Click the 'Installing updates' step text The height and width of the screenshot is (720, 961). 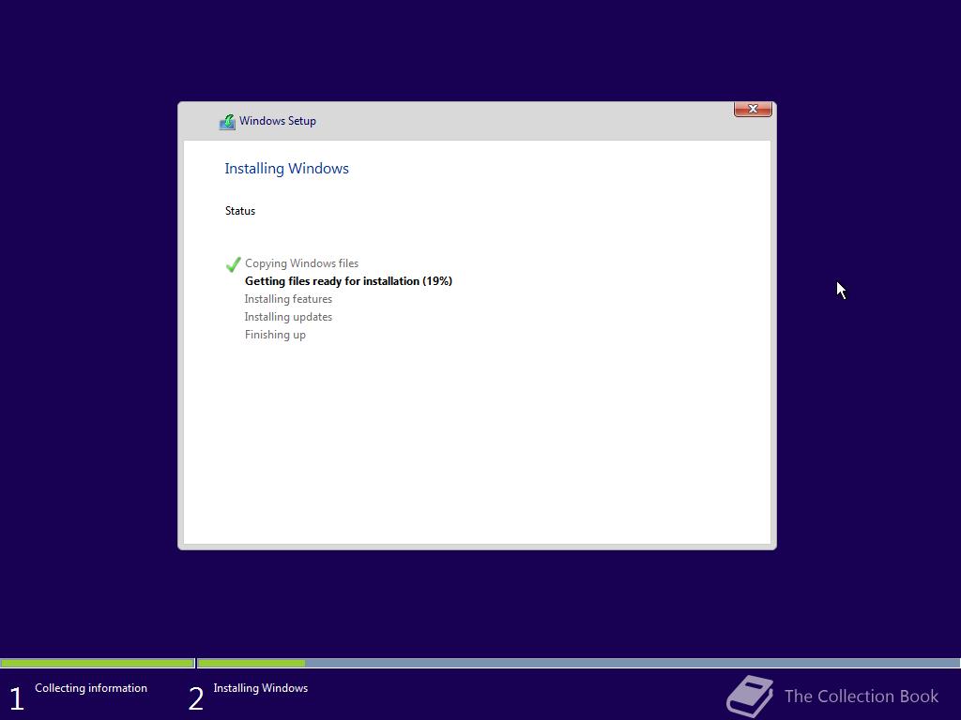pyautogui.click(x=288, y=317)
